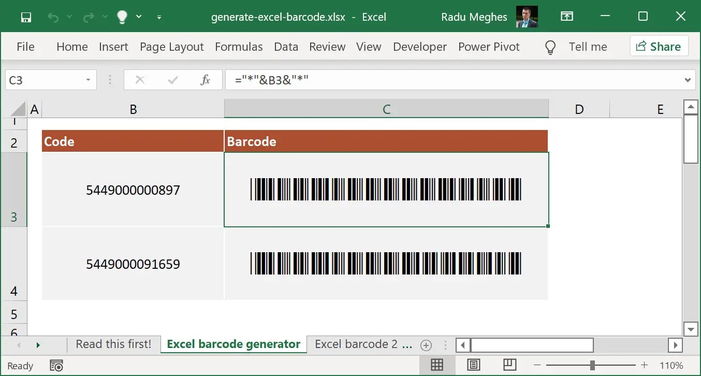
Task: Open the Read this first! sheet
Action: (113, 344)
